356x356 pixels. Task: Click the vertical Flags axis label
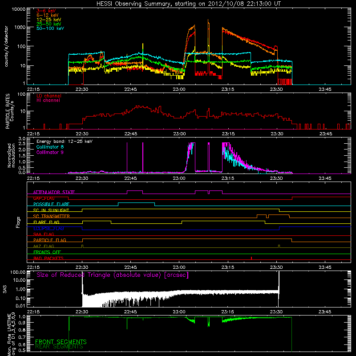18,222
